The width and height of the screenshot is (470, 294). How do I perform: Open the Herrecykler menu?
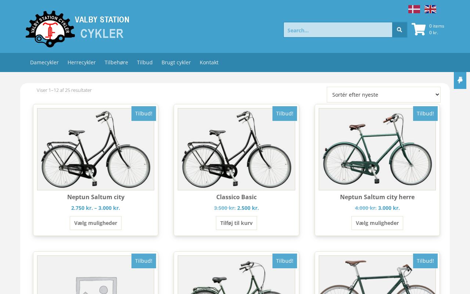(82, 62)
